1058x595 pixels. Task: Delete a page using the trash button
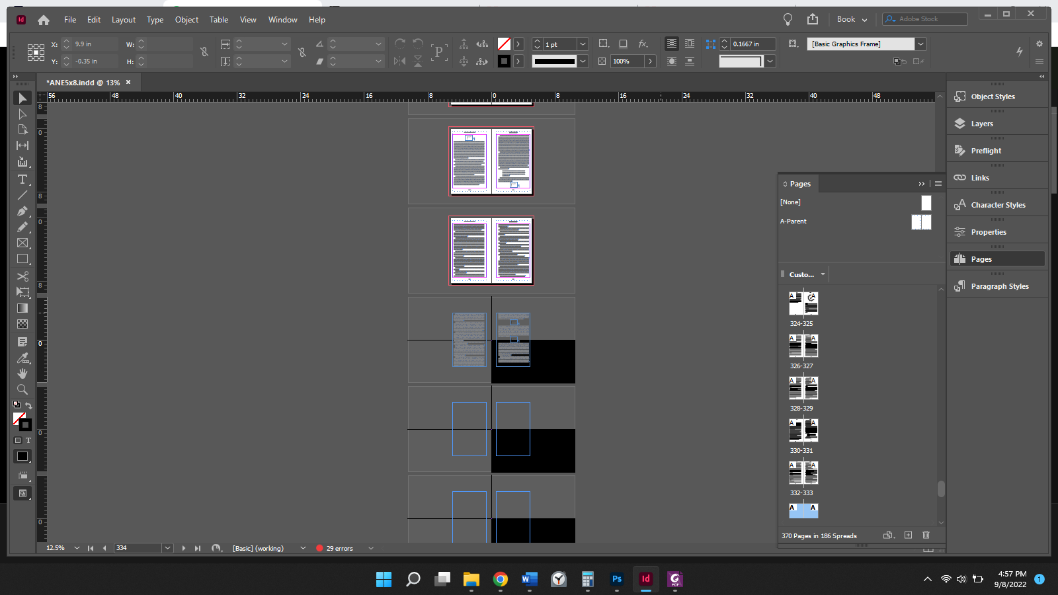pyautogui.click(x=926, y=535)
